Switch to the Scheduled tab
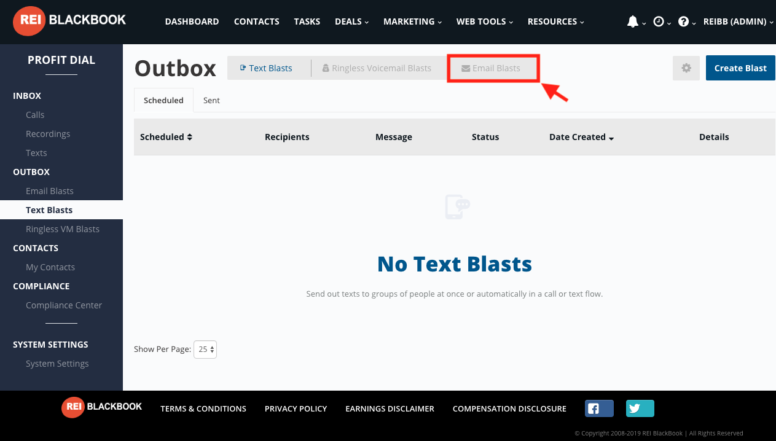 coord(163,100)
